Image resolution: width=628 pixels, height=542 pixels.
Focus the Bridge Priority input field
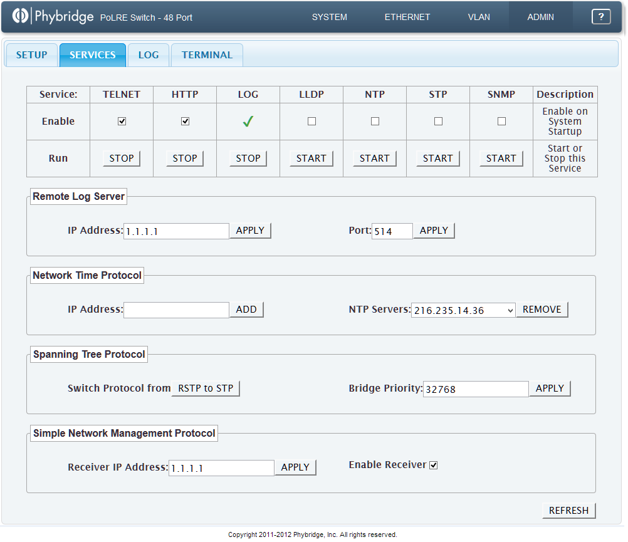476,389
